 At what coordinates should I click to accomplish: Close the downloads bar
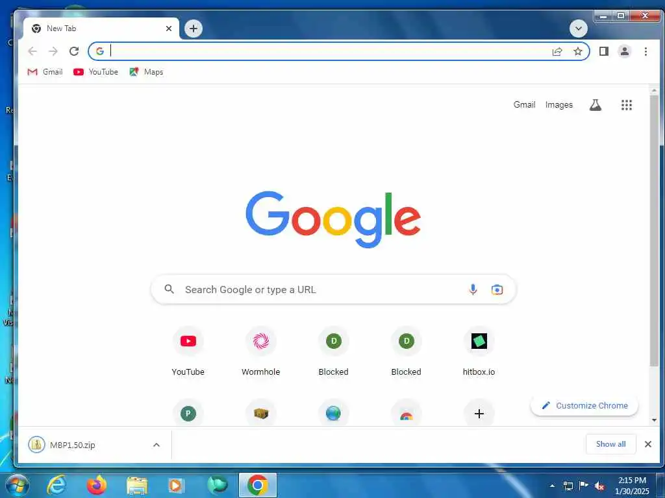648,444
